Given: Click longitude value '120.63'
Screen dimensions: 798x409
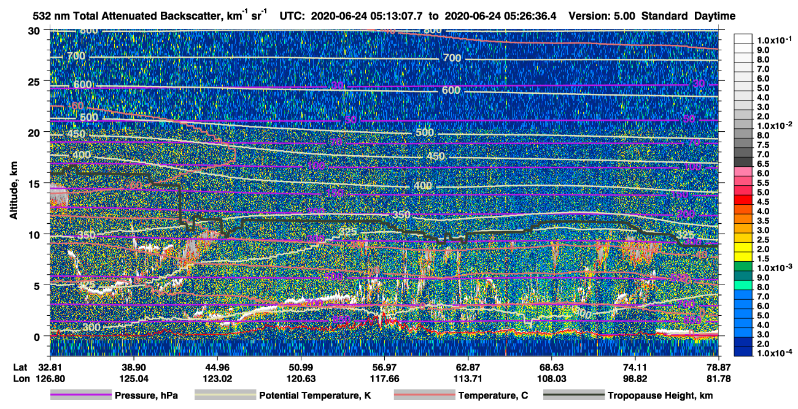Looking at the screenshot, I should [301, 378].
